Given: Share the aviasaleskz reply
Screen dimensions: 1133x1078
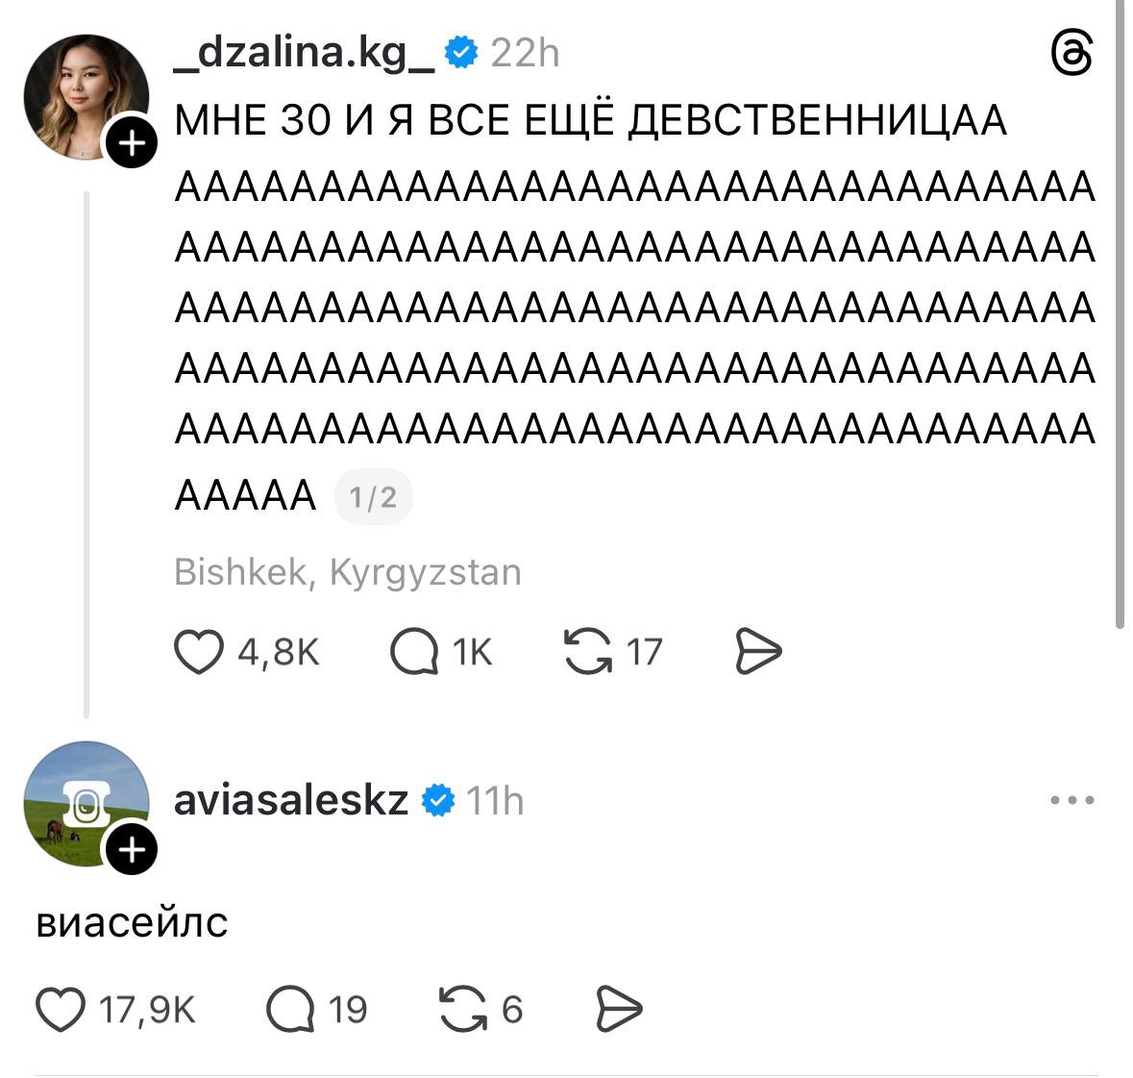Looking at the screenshot, I should pos(619,1010).
